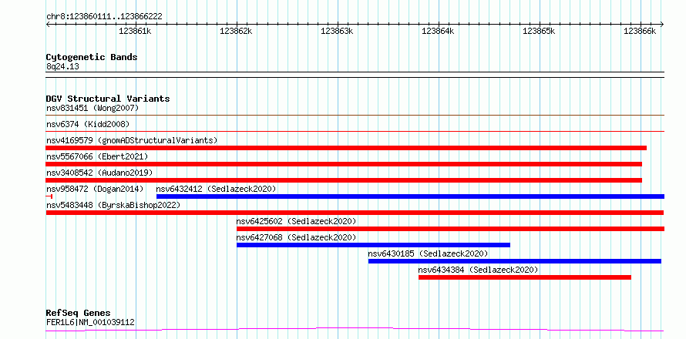Click the small nsv958472 Dogan2014 red marker

point(49,196)
